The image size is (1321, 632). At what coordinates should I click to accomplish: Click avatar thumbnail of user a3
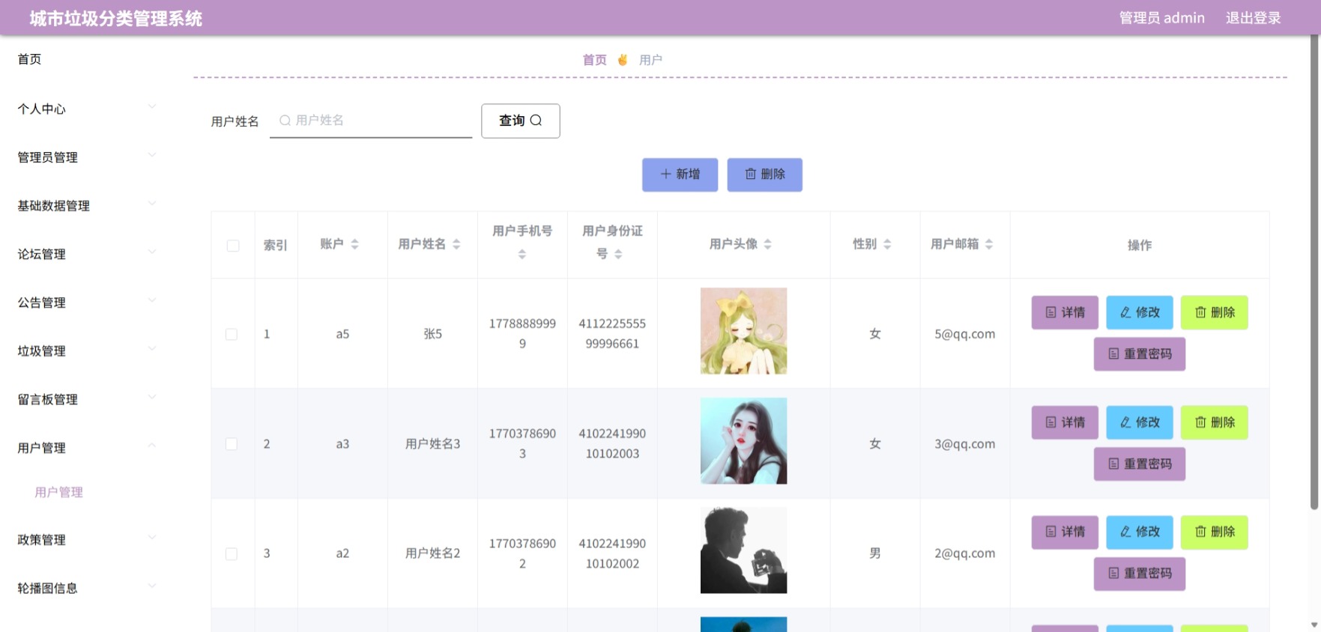click(x=743, y=441)
